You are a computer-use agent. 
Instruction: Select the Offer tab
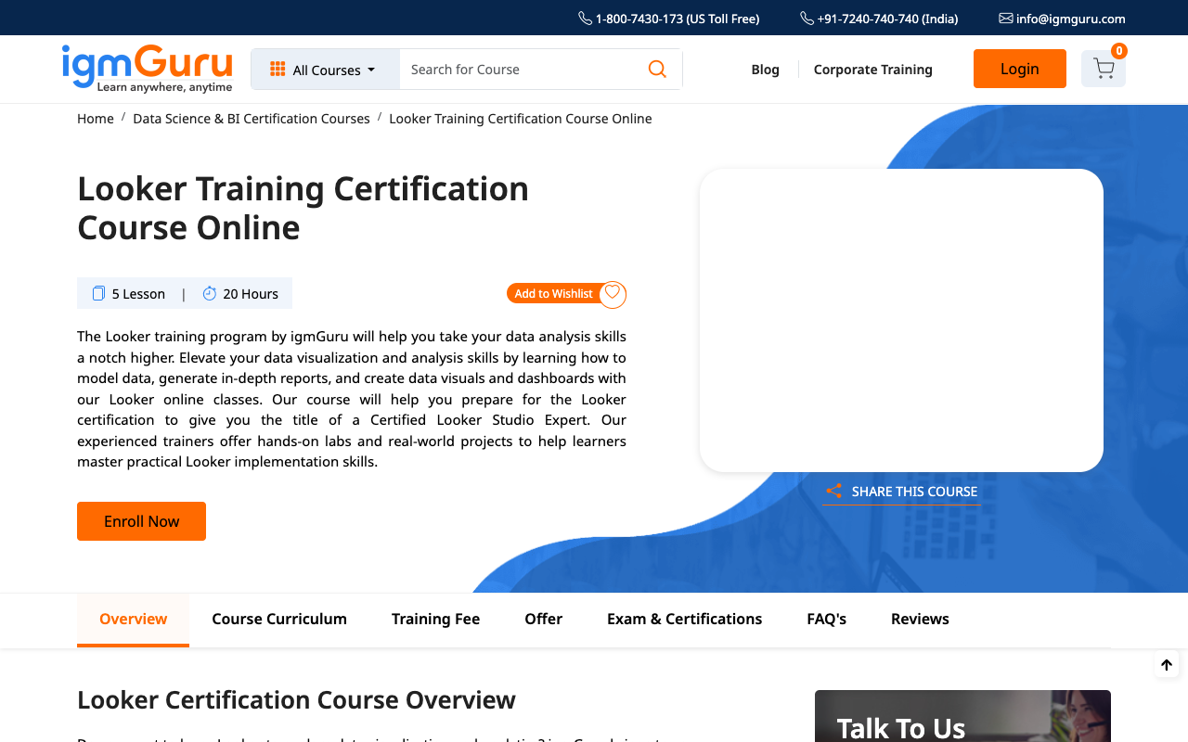(544, 620)
